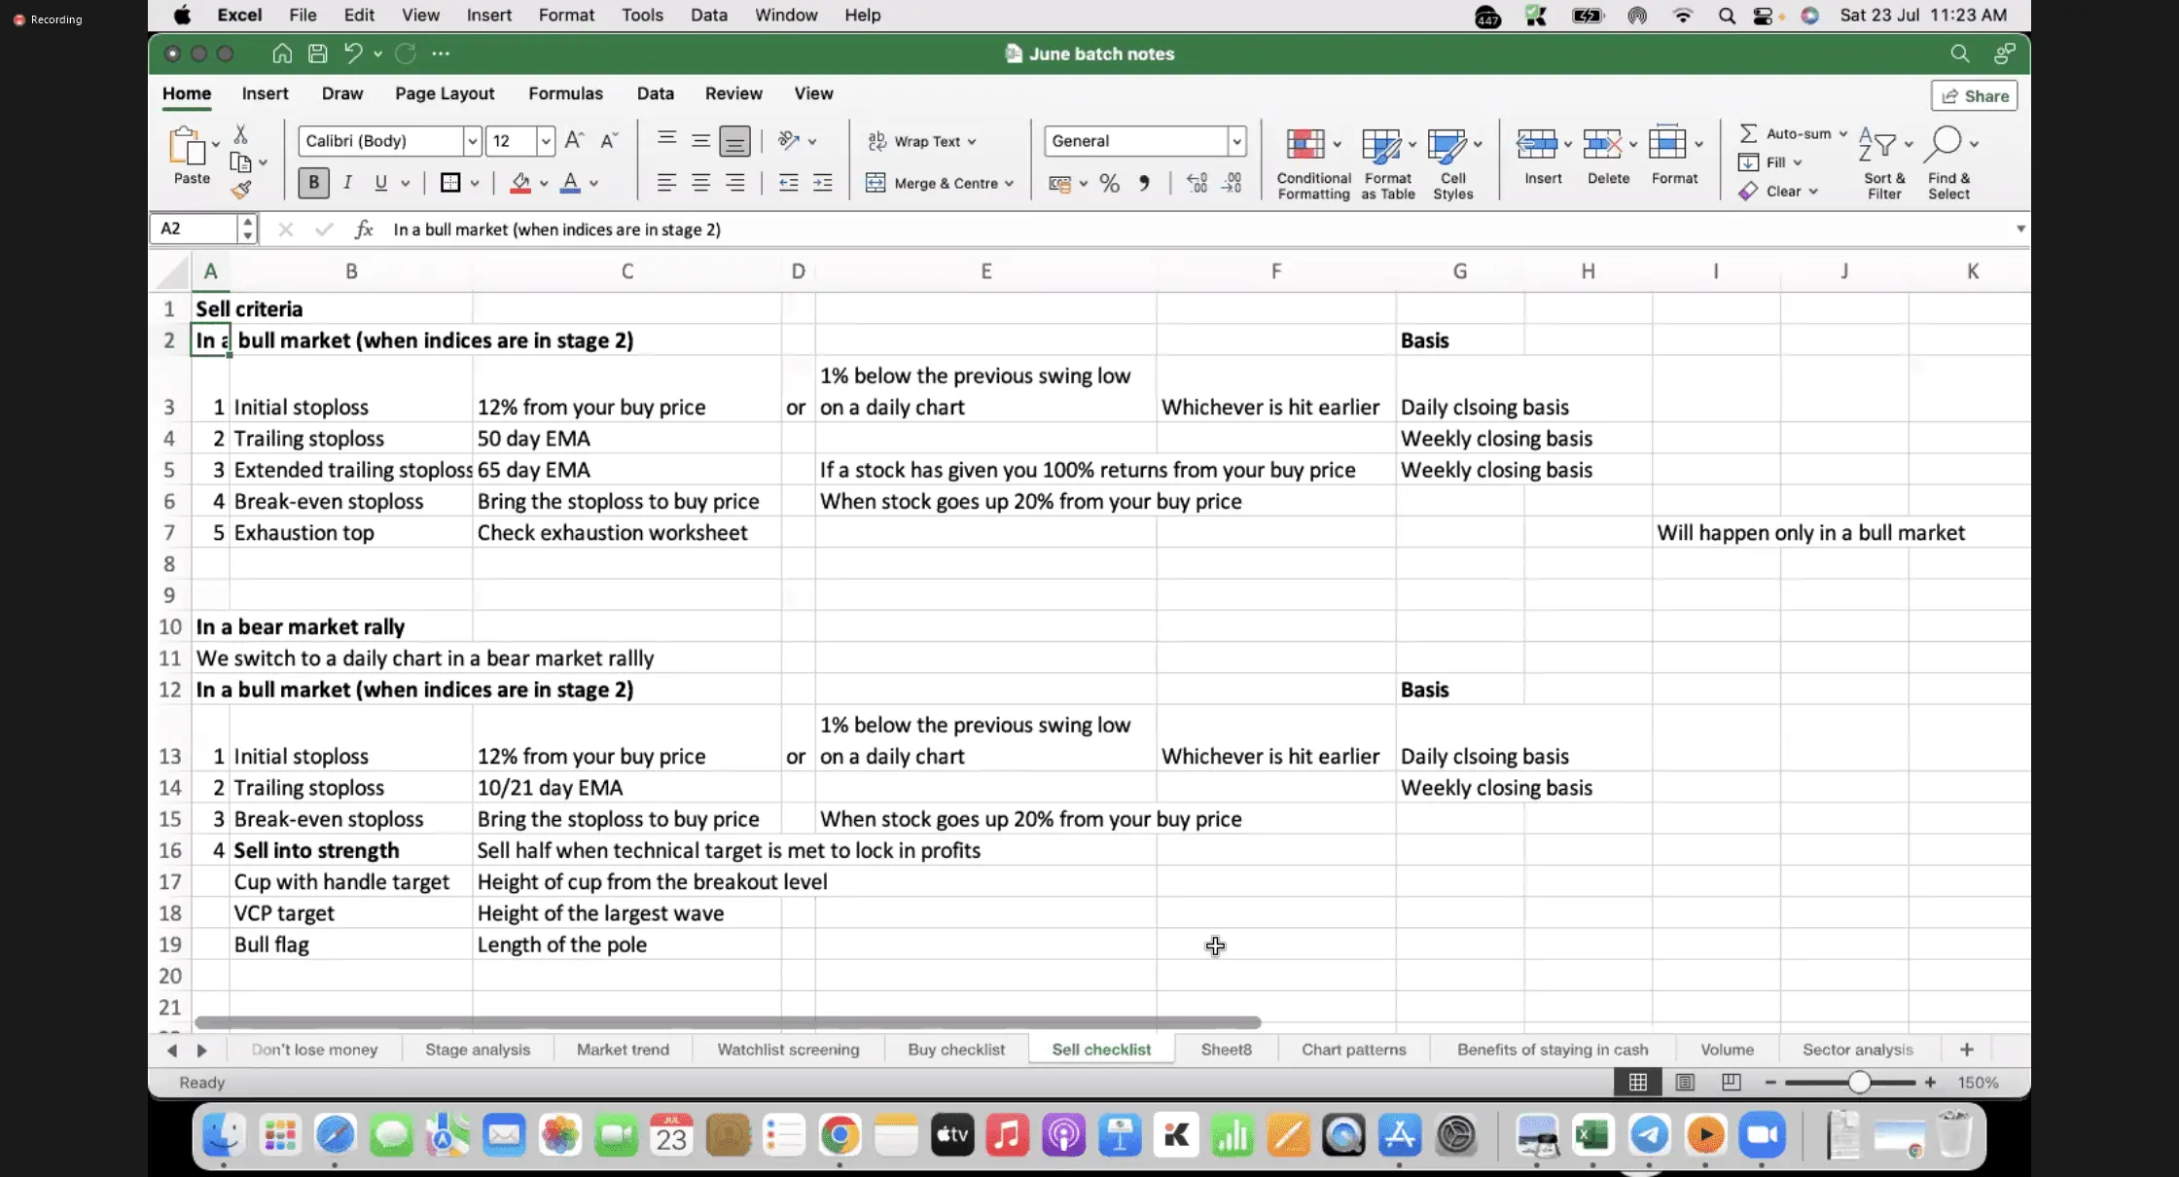Toggle Italic formatting button
Image resolution: width=2179 pixels, height=1177 pixels.
[347, 183]
